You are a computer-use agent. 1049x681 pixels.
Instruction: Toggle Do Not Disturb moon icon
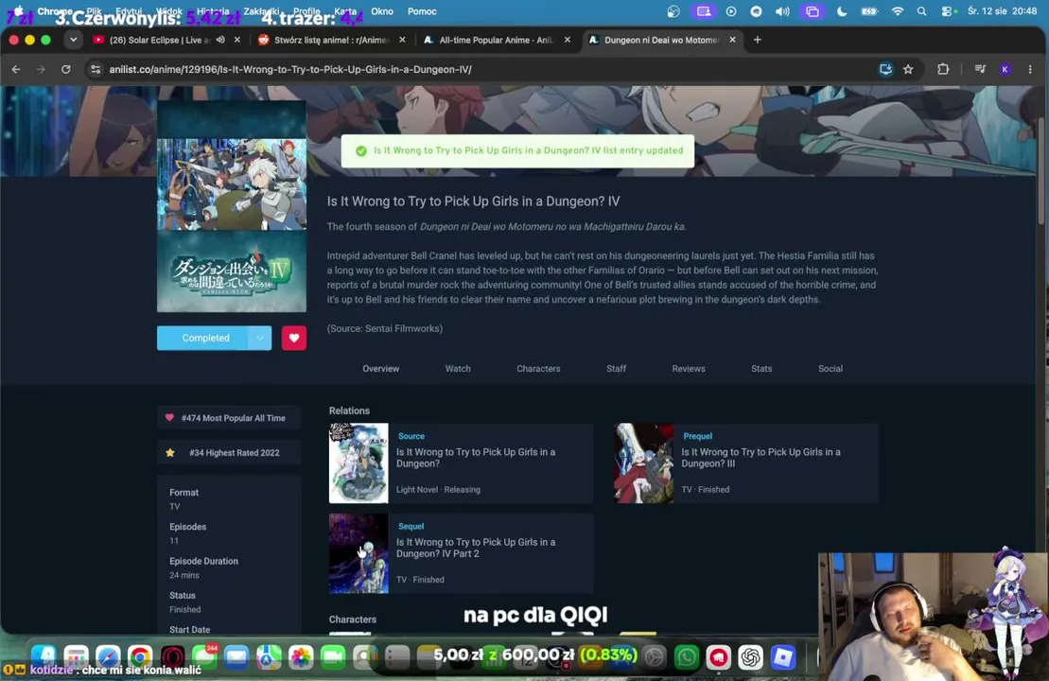pos(842,11)
